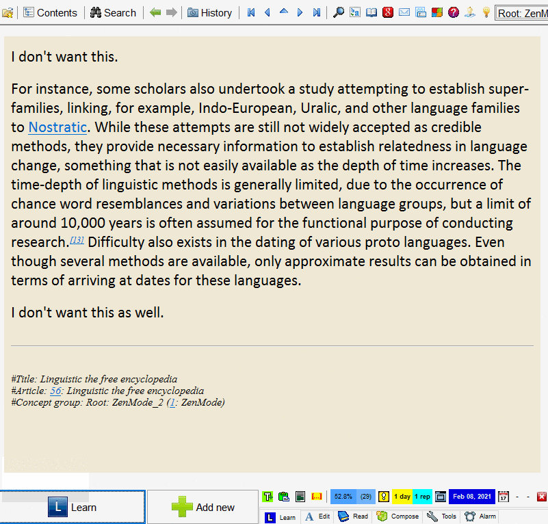Follow the Nostratic hyperlink
The width and height of the screenshot is (548, 524).
click(x=57, y=127)
